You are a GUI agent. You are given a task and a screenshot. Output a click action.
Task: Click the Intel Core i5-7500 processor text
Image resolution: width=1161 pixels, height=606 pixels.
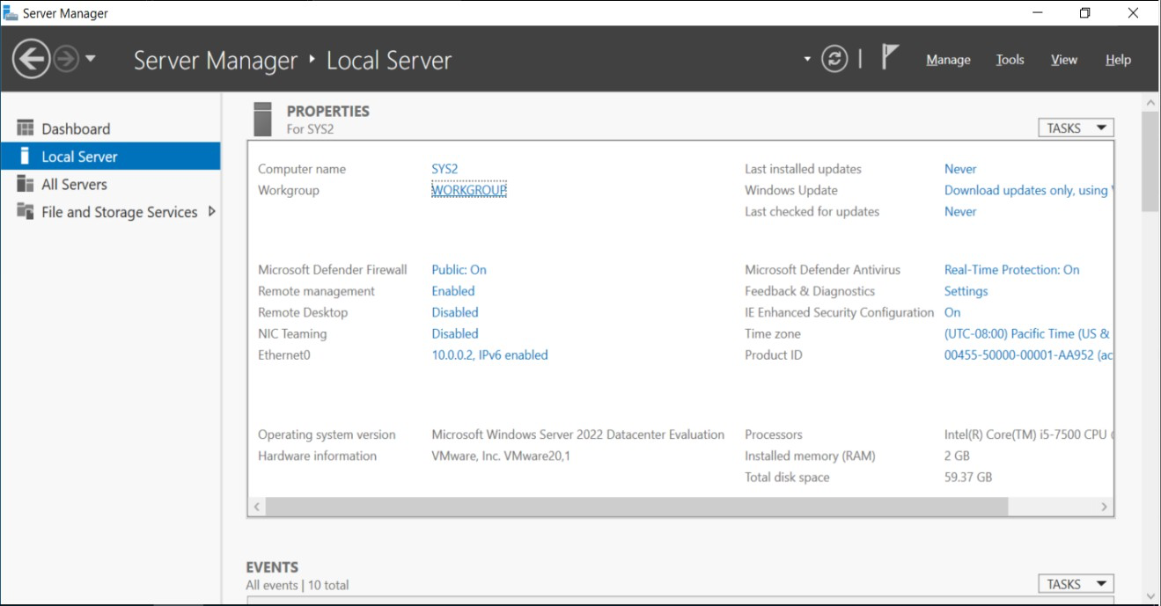tap(1028, 434)
